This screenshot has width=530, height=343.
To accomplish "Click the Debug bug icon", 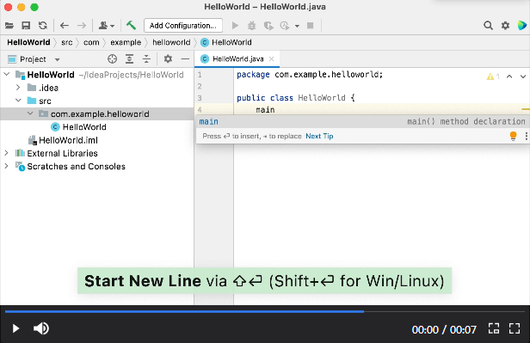I will (x=251, y=25).
